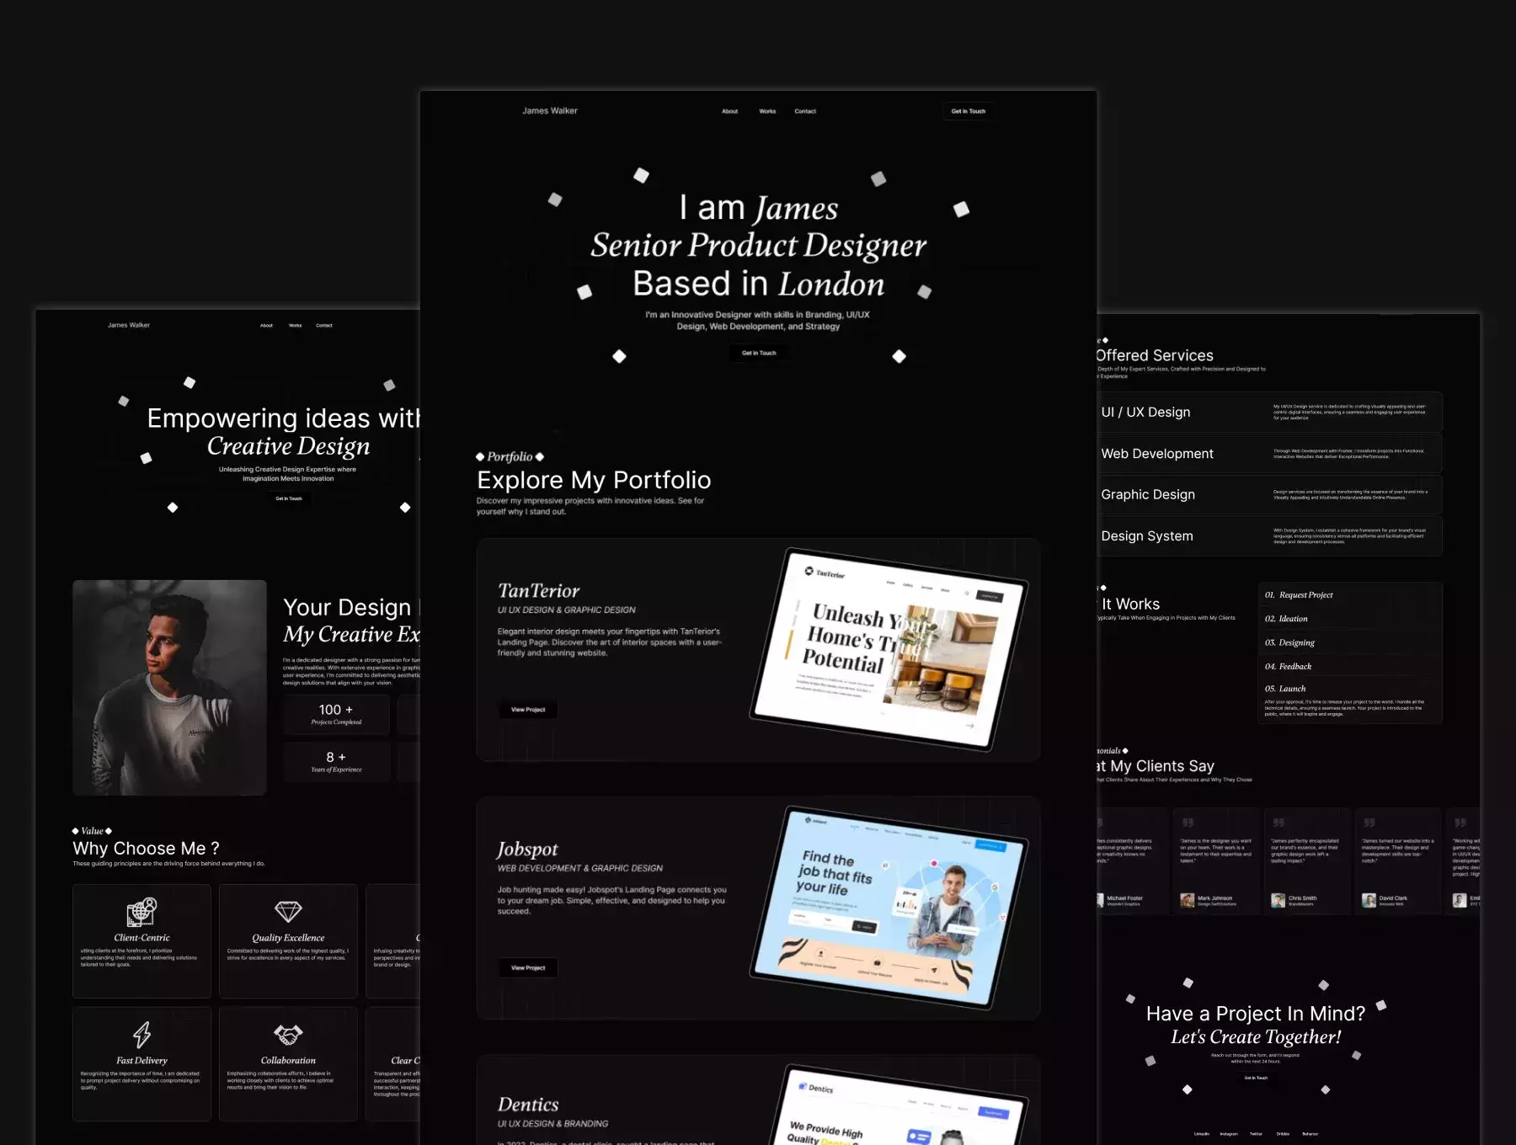This screenshot has height=1145, width=1516.
Task: Click the Client-Centric globe icon
Action: [141, 912]
